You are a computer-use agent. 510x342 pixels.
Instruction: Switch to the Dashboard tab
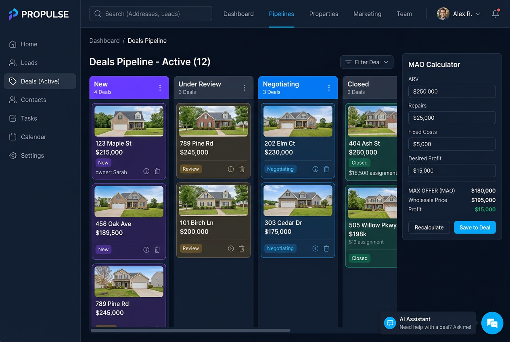click(238, 14)
